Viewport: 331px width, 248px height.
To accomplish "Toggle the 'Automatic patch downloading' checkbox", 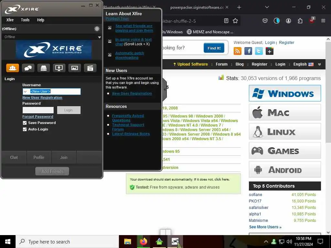I will point(110,55).
